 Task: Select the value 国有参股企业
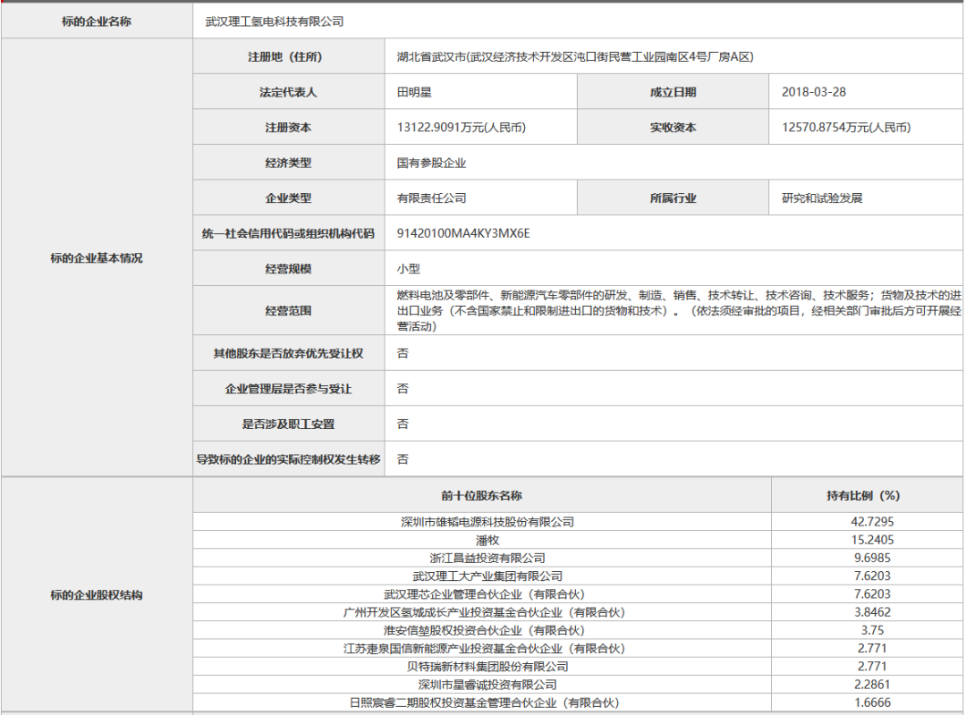[x=431, y=164]
